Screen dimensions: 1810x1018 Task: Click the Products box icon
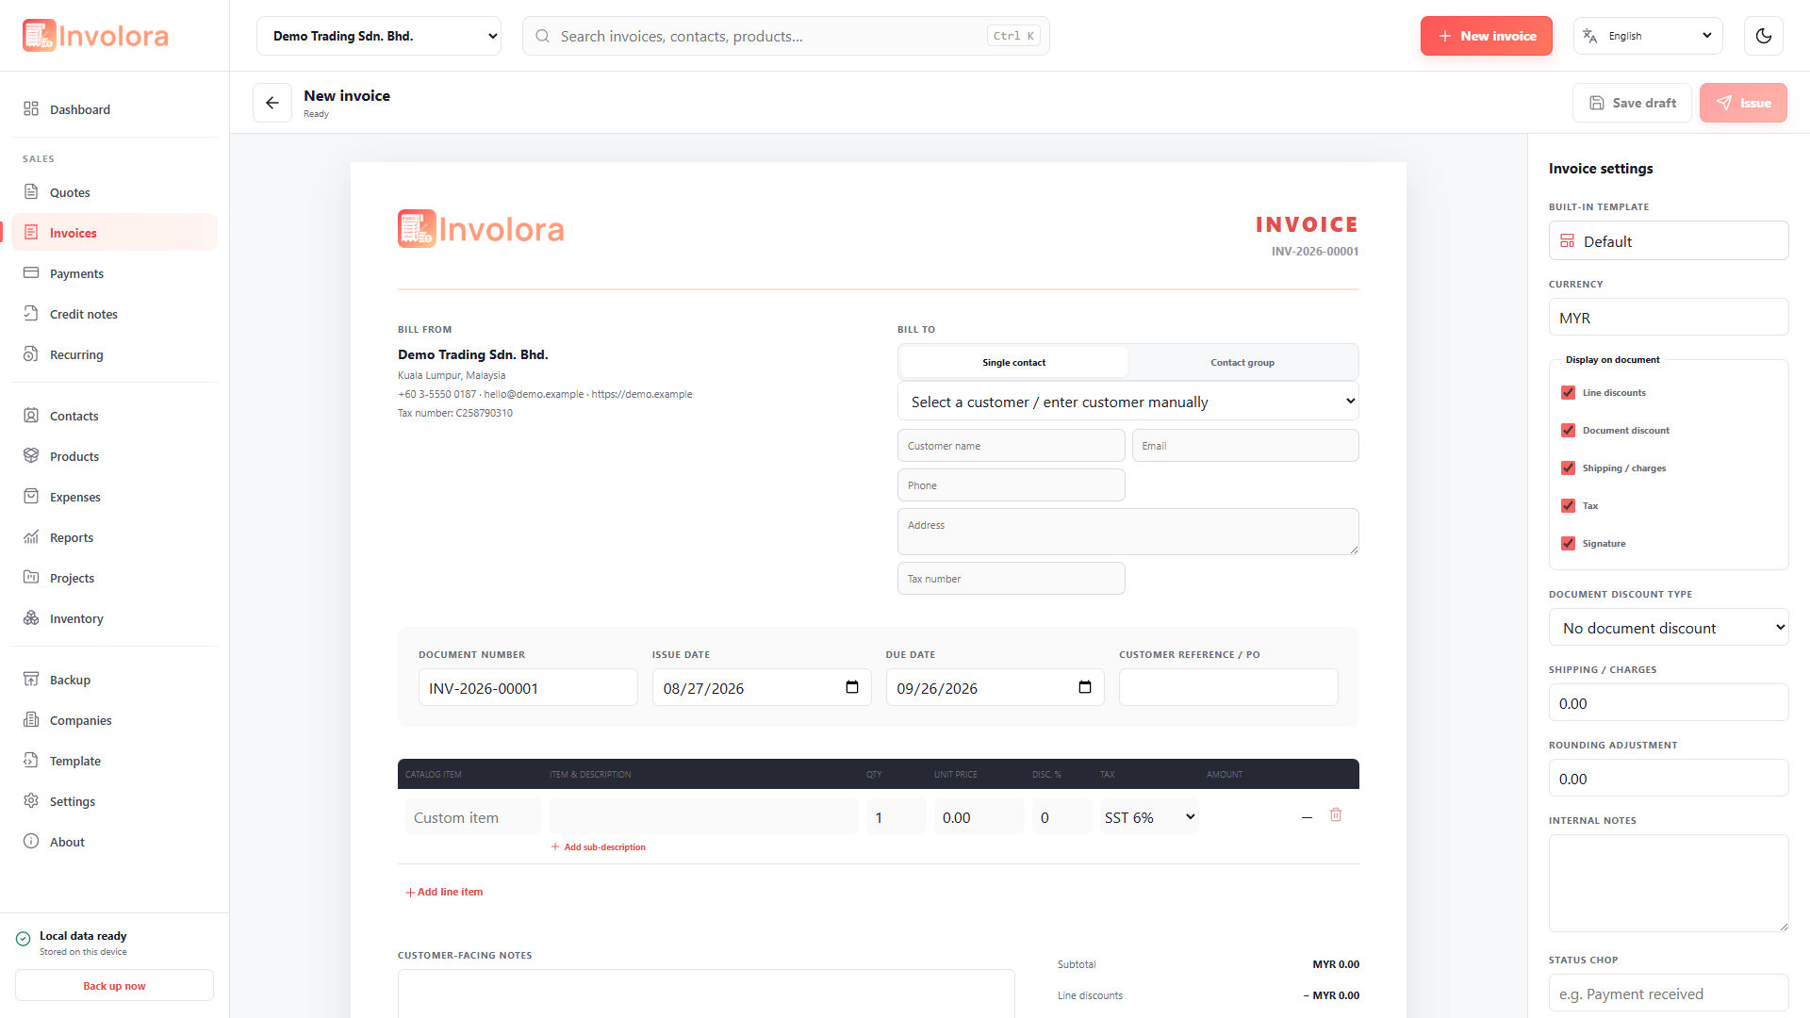[x=31, y=456]
